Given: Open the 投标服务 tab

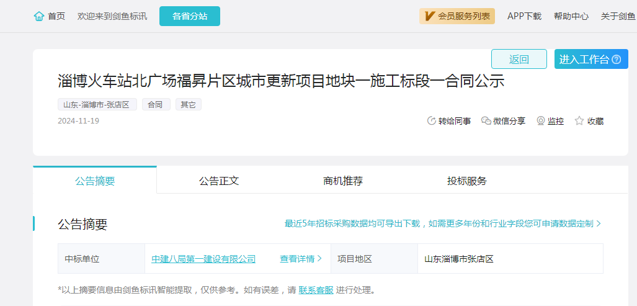Looking at the screenshot, I should point(467,181).
